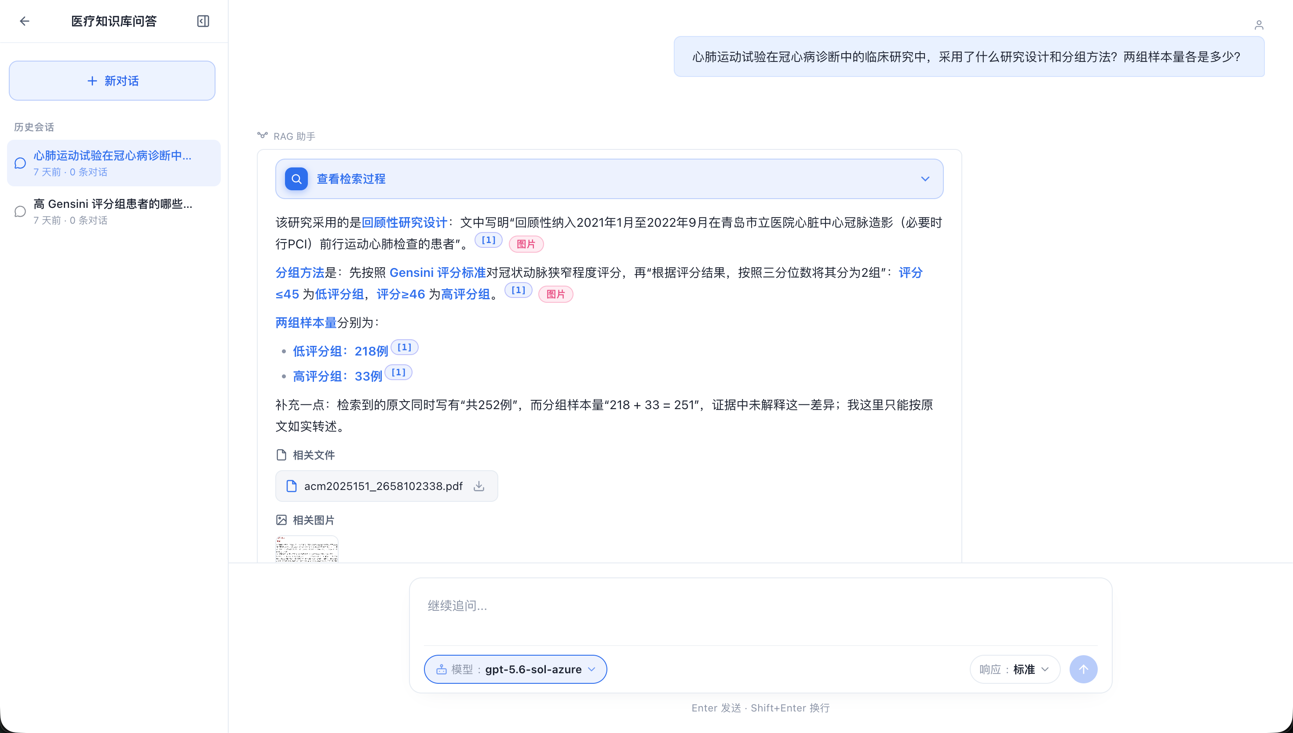Click the chat bubble icon of 心肺运动试验 session
1293x733 pixels.
(x=20, y=163)
